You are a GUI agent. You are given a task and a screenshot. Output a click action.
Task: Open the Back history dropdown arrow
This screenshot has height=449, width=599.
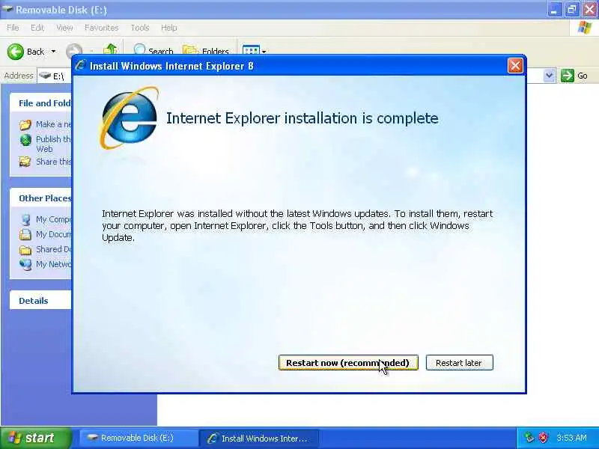coord(53,51)
